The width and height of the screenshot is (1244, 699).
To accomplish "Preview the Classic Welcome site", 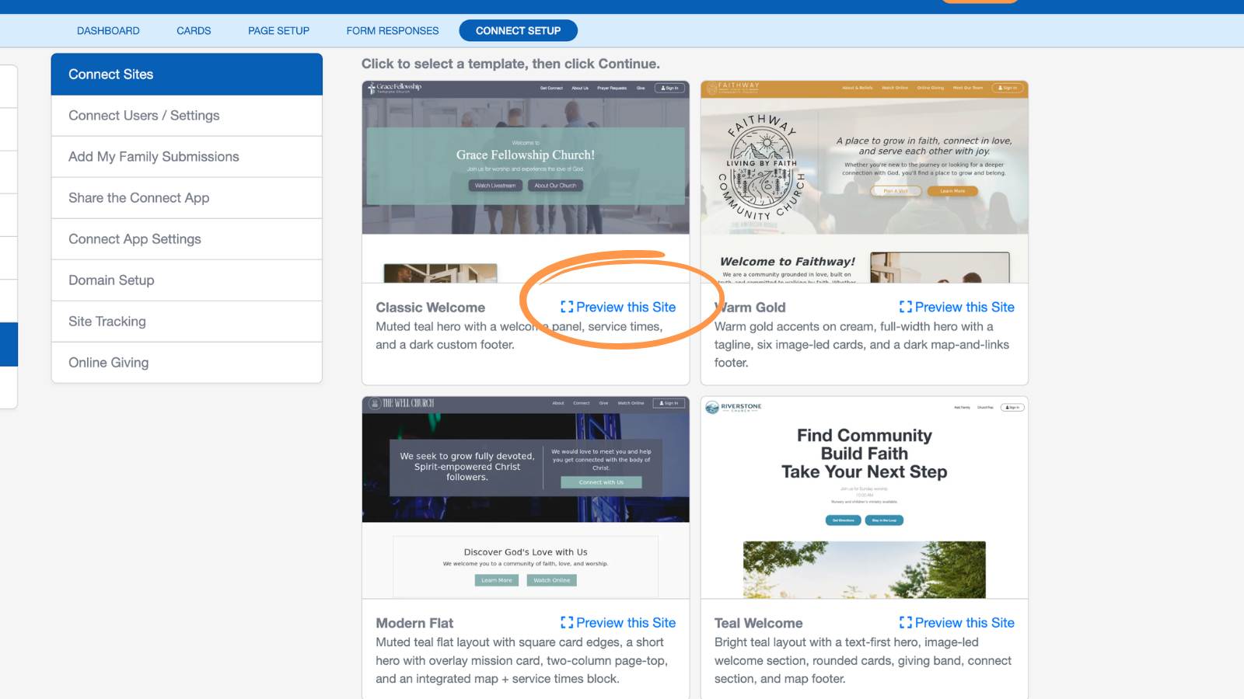I will tap(618, 307).
